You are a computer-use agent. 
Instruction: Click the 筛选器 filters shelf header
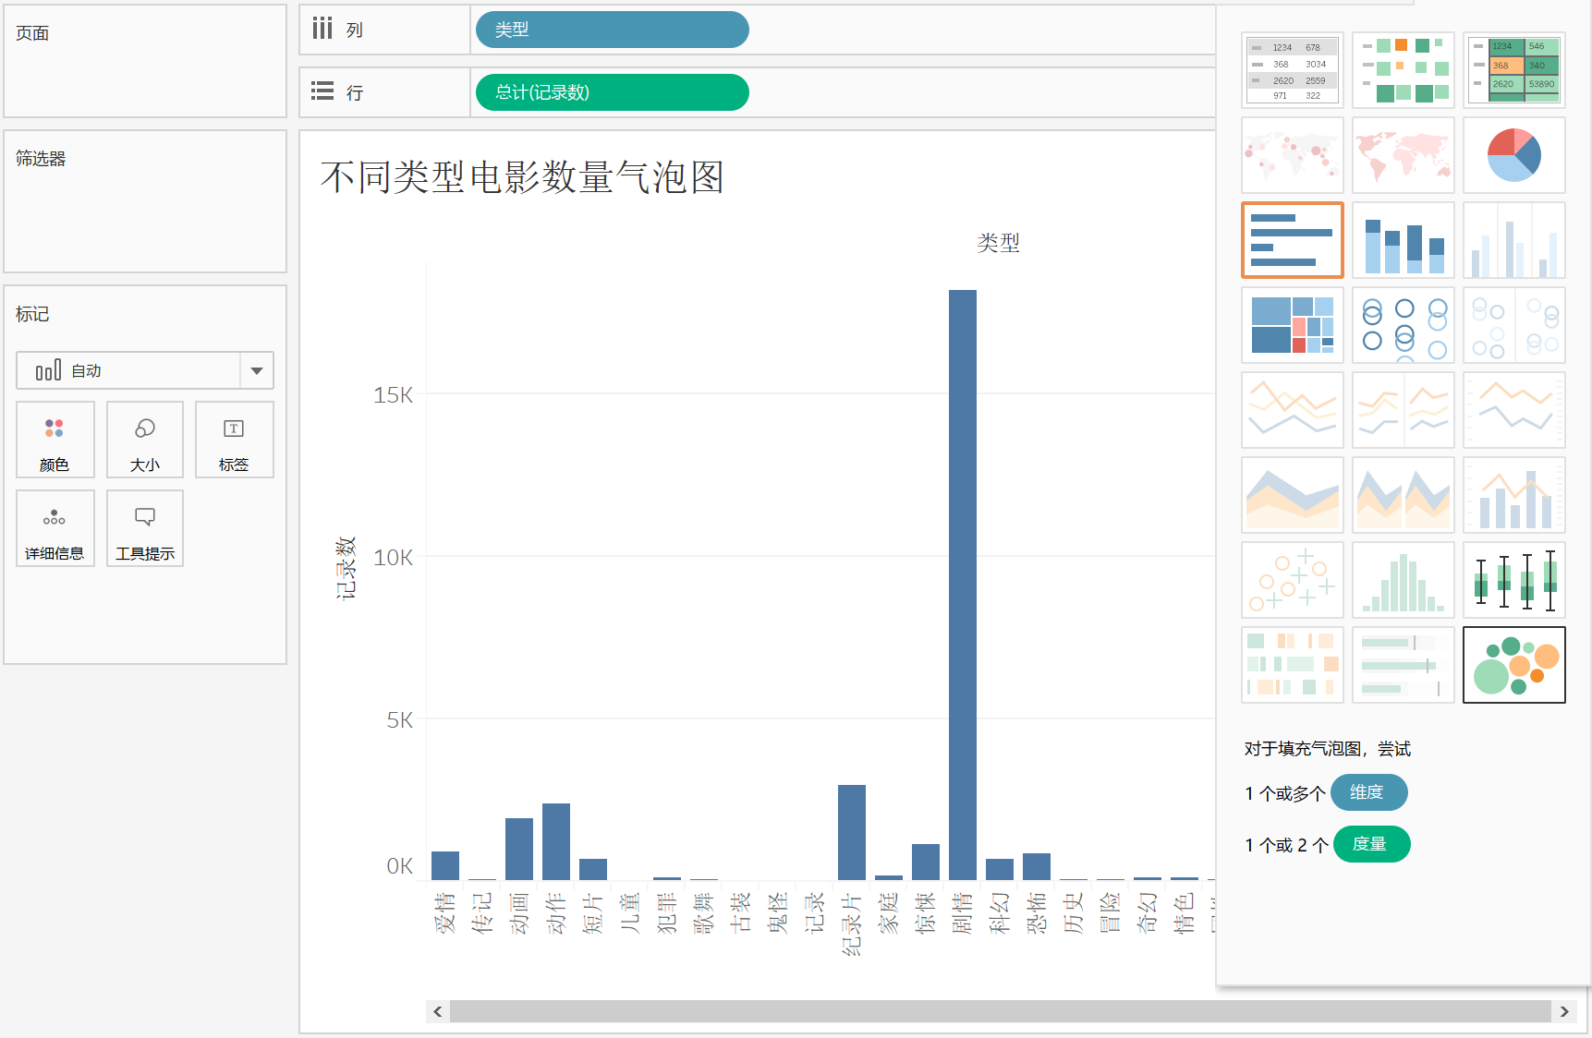point(41,159)
